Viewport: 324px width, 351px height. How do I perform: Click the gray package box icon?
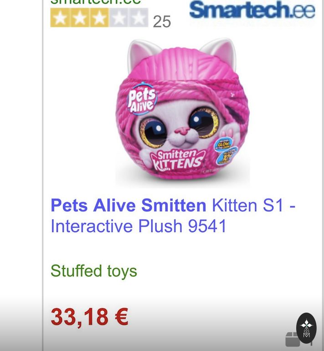293,339
